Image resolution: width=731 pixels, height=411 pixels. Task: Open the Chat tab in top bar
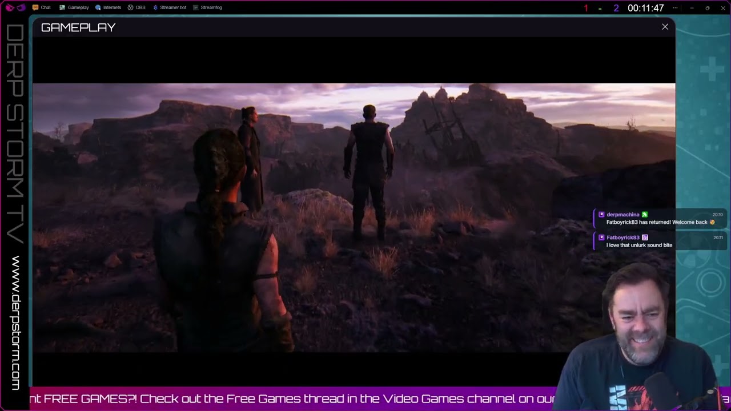(42, 7)
